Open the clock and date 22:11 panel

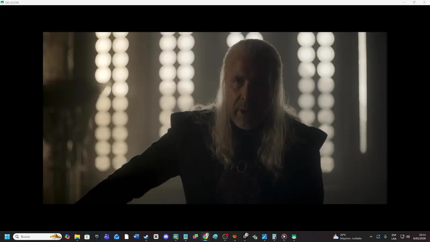pos(420,237)
